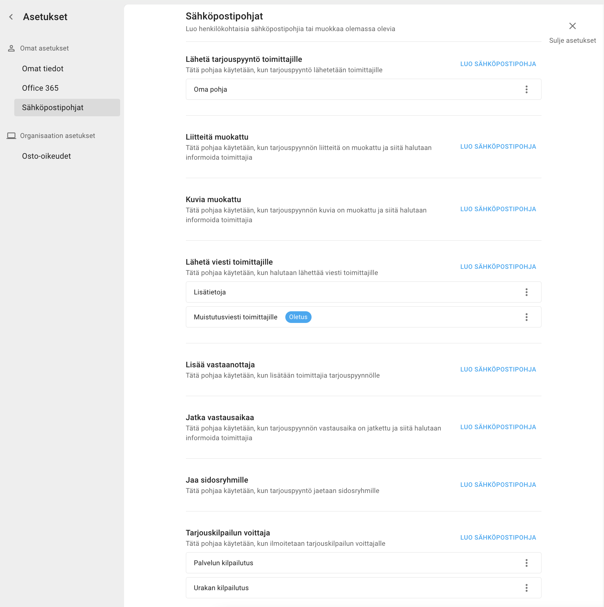Click the Oletus badge
This screenshot has height=607, width=604.
(x=298, y=317)
